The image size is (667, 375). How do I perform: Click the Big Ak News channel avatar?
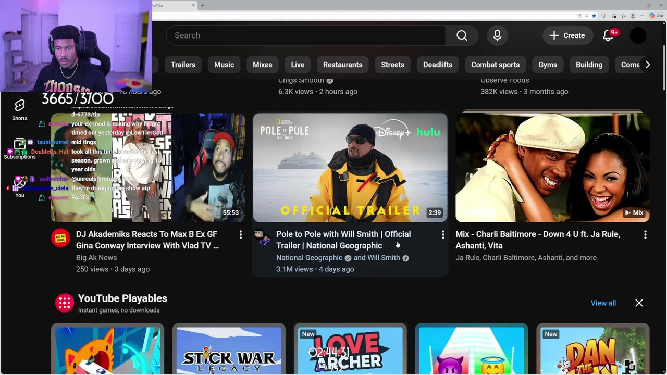pos(60,238)
